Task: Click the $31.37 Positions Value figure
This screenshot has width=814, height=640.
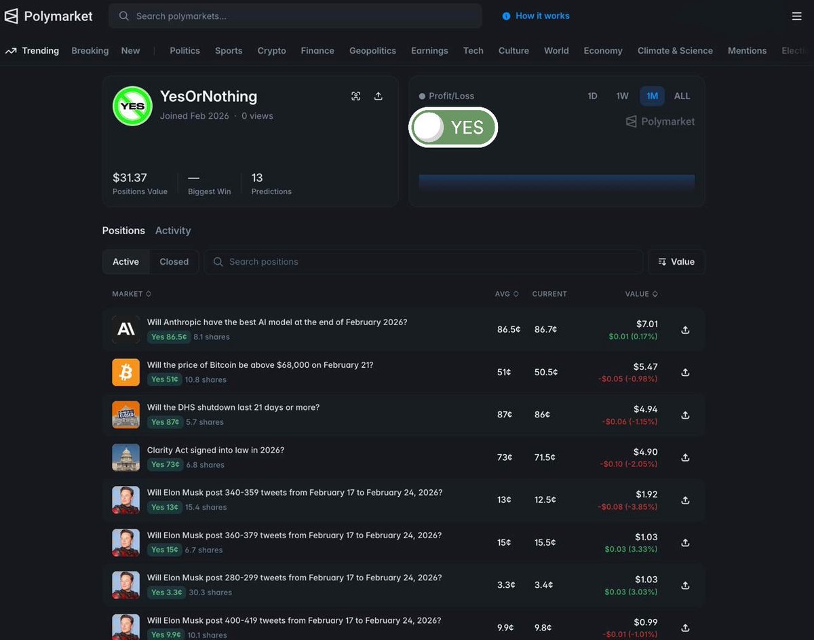Action: [x=130, y=178]
